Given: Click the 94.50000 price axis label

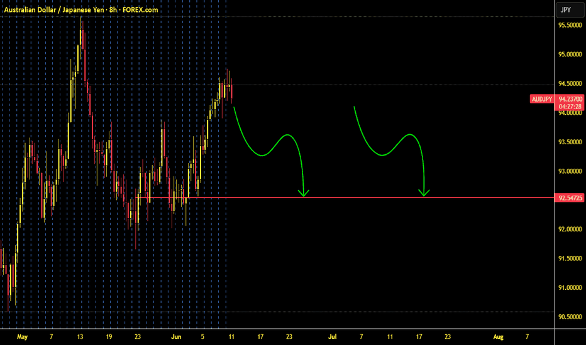Looking at the screenshot, I should (x=570, y=83).
